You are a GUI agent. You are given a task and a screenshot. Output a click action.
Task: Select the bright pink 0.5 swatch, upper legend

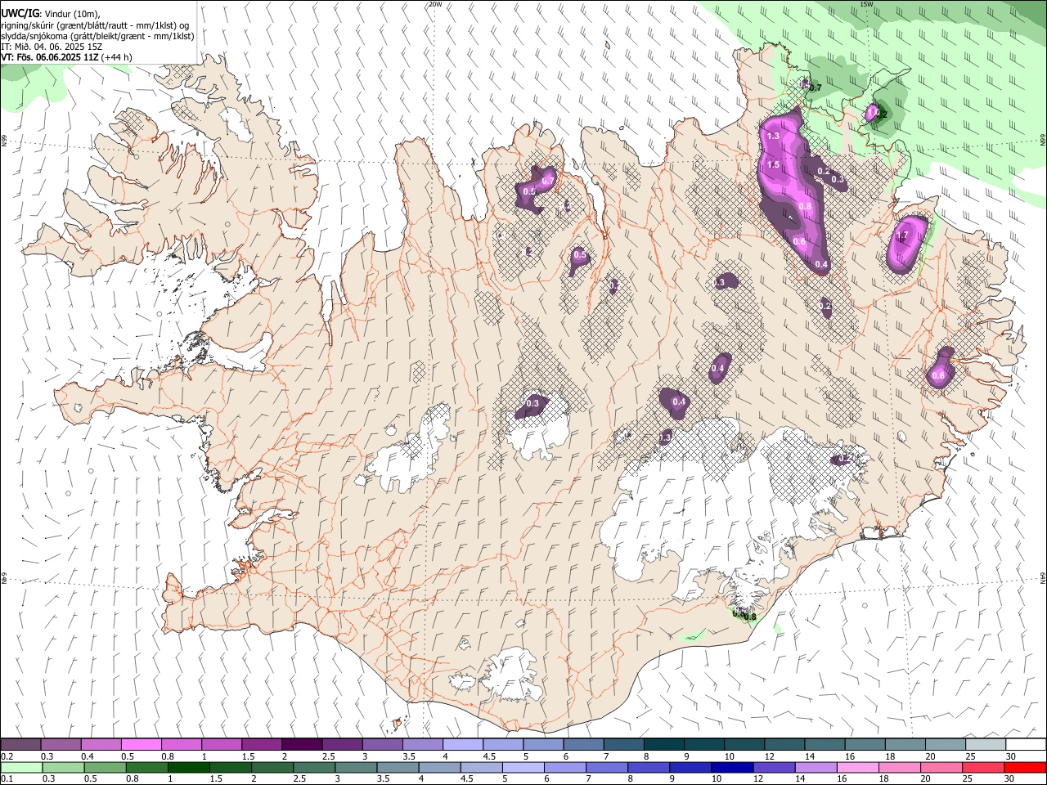(141, 745)
